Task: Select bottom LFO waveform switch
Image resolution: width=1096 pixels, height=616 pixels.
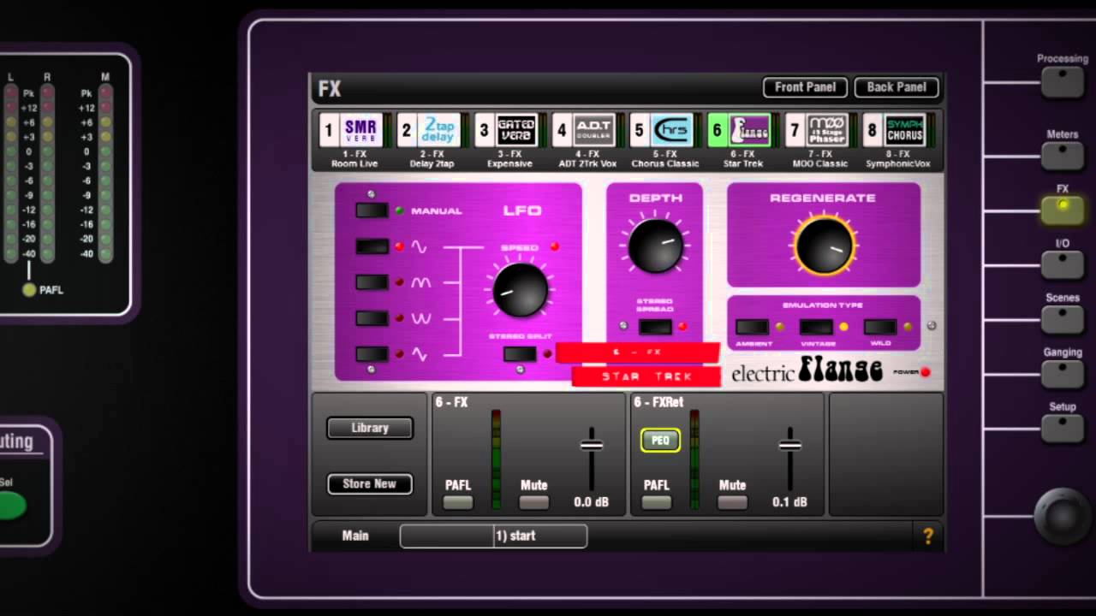Action: [372, 353]
